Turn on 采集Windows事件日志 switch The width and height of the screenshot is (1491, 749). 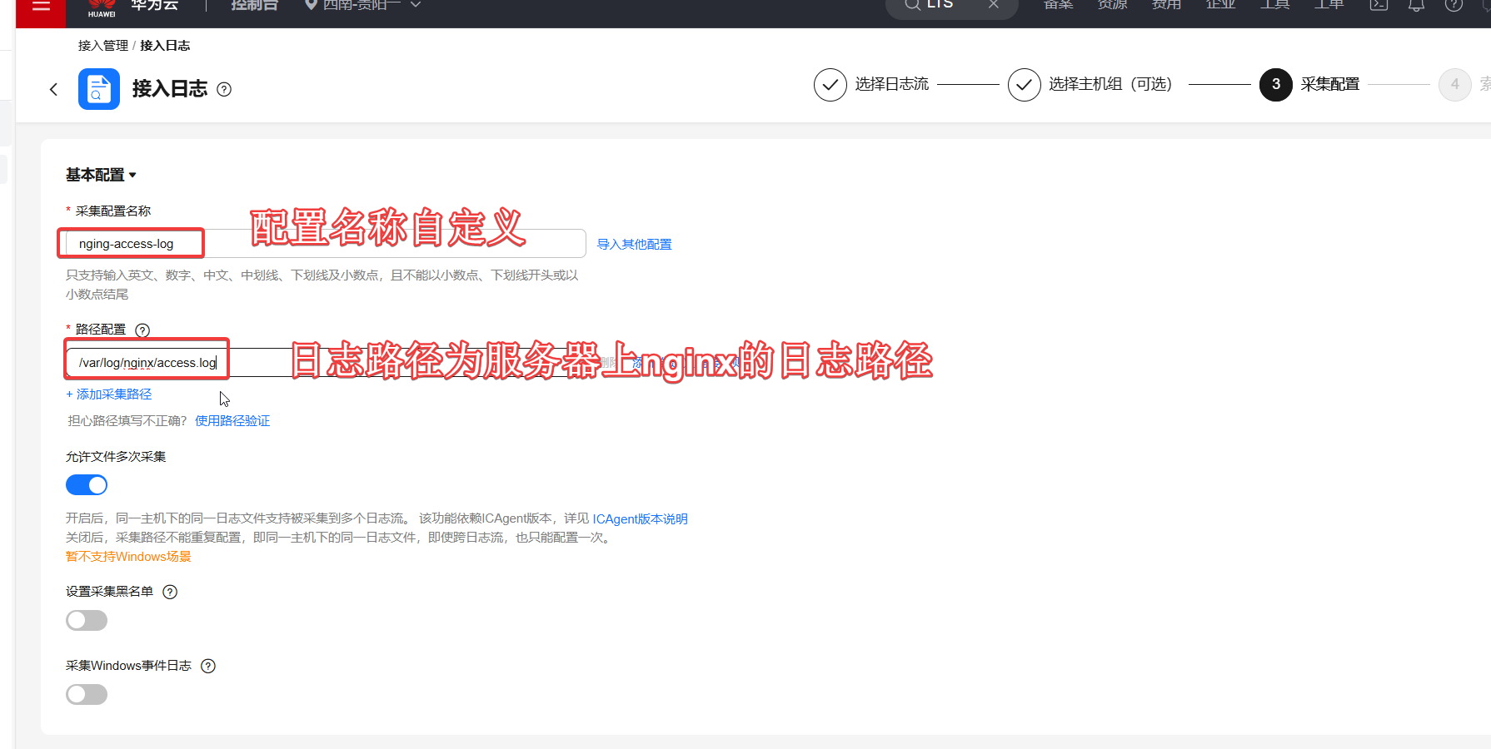[x=87, y=695]
